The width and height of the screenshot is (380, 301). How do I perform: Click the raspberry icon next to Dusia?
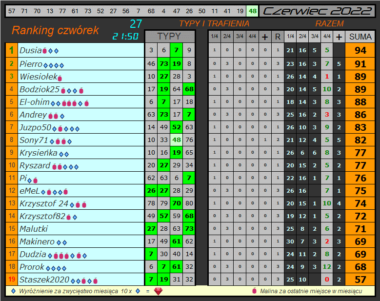(x=44, y=51)
